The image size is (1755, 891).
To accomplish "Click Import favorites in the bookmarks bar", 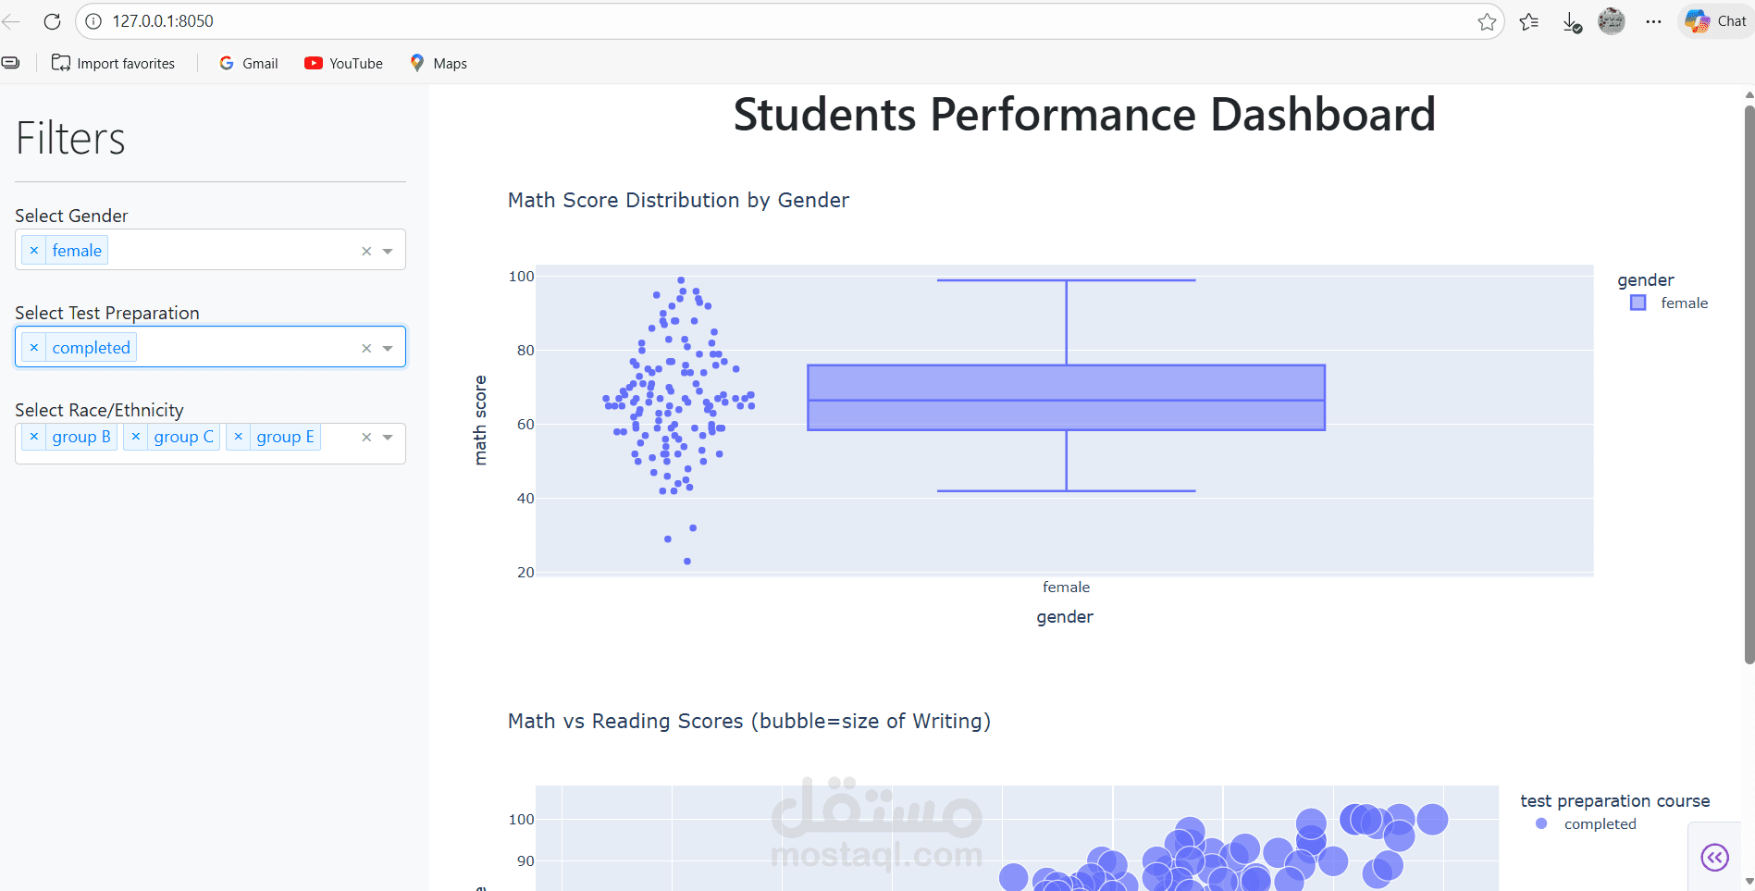I will tap(114, 63).
